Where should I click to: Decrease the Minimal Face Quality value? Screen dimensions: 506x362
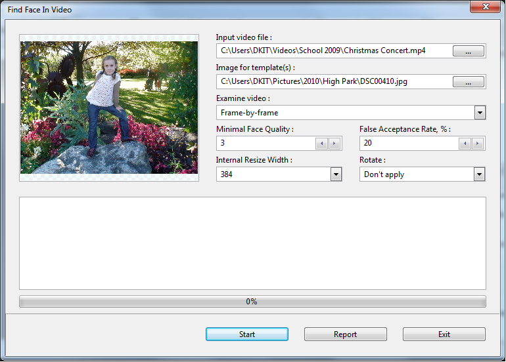pos(322,144)
